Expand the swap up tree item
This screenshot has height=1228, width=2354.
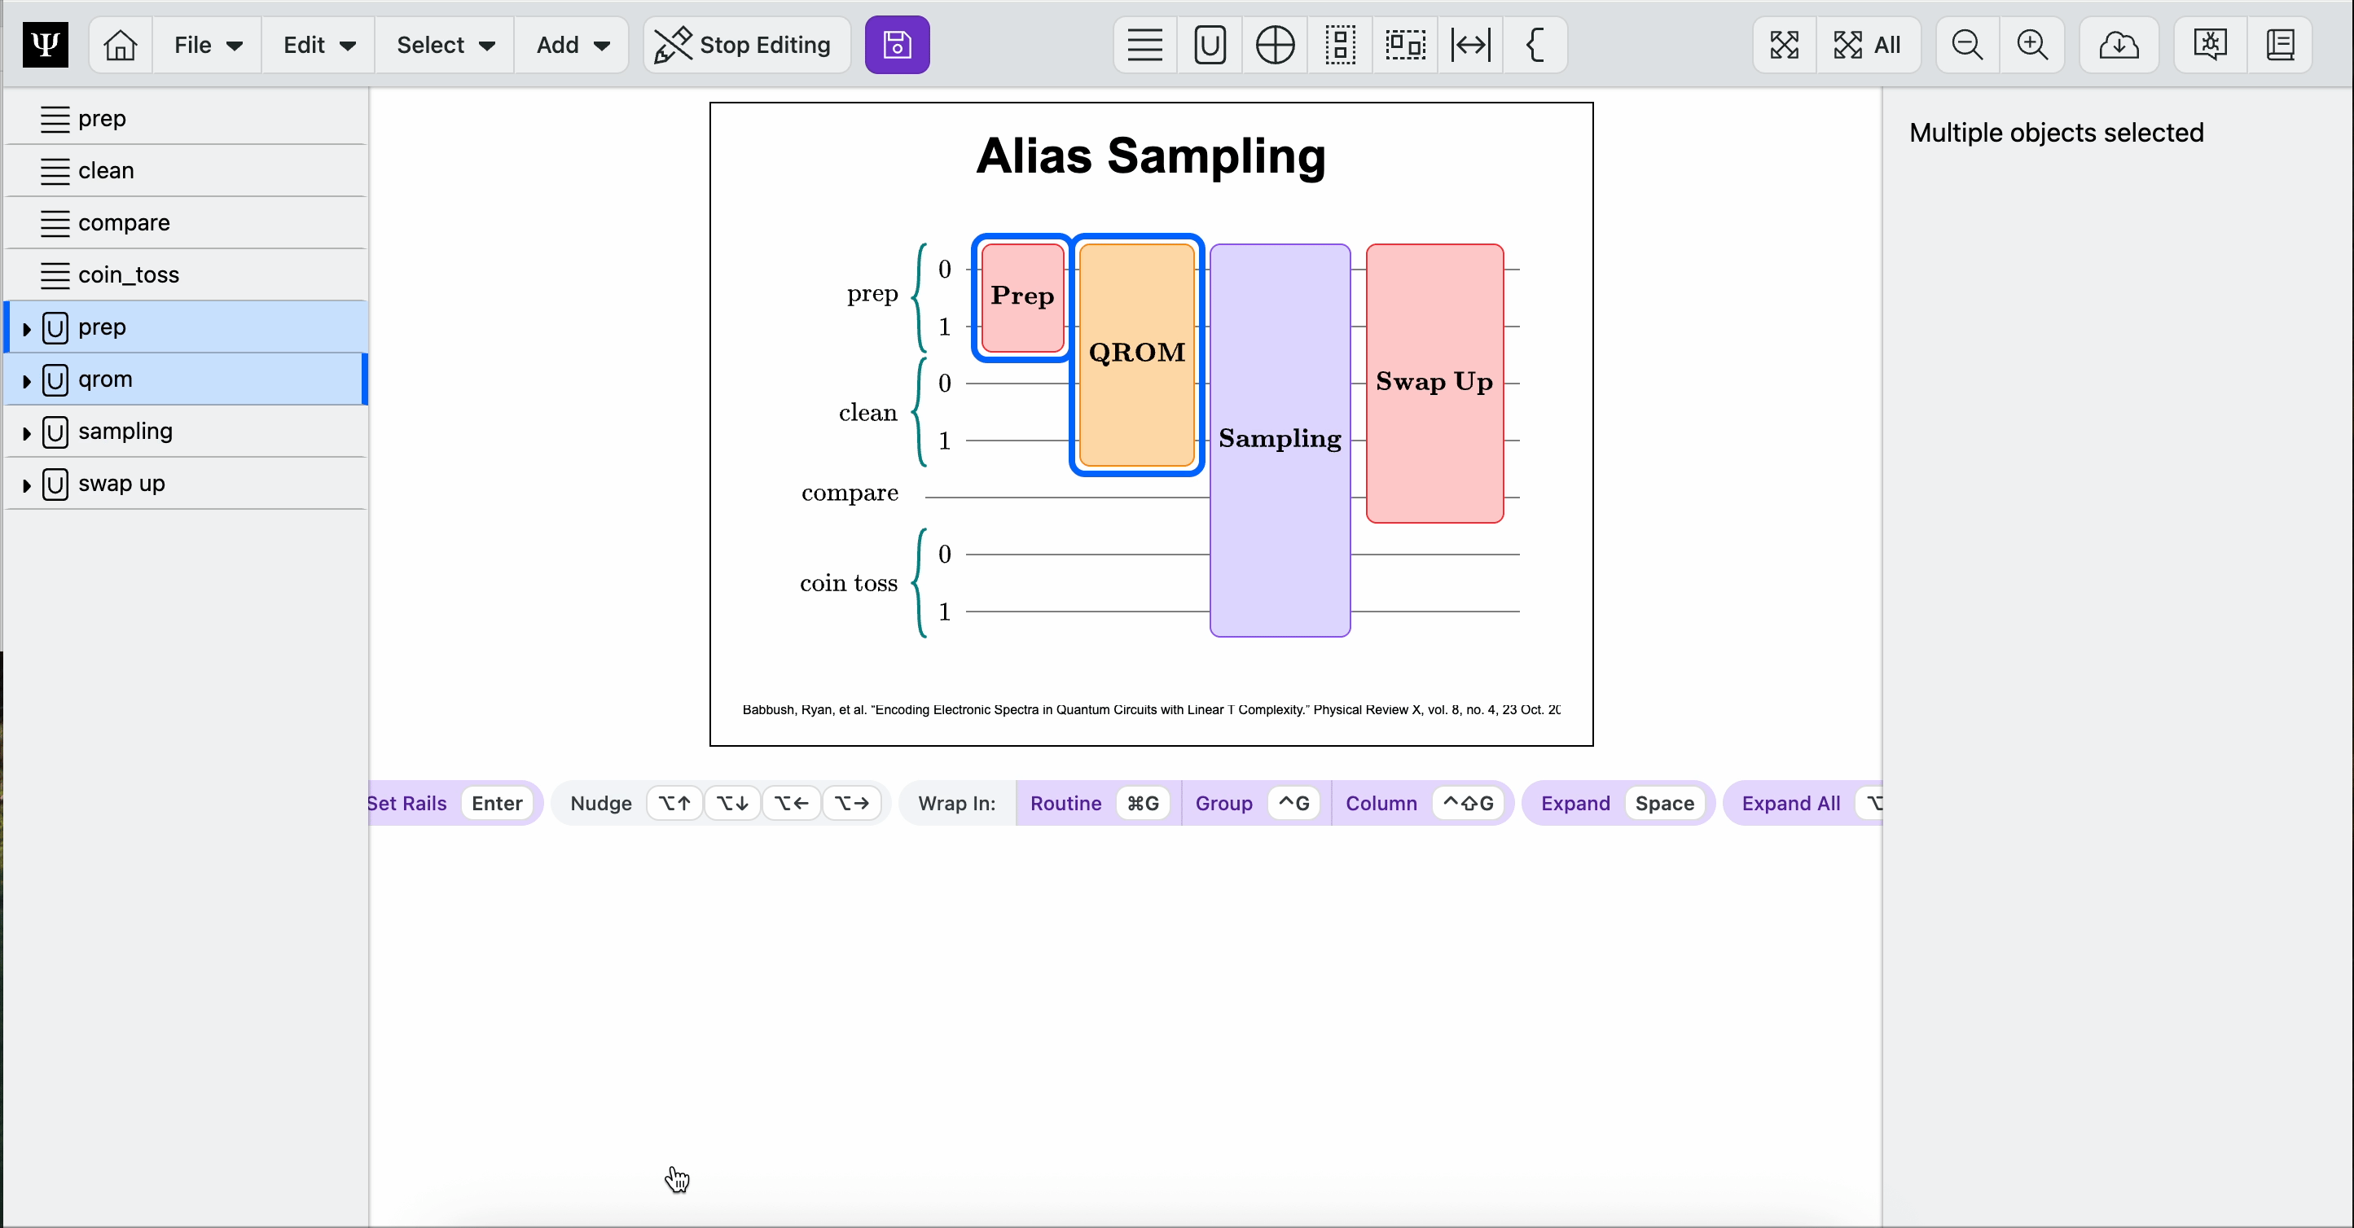[27, 485]
